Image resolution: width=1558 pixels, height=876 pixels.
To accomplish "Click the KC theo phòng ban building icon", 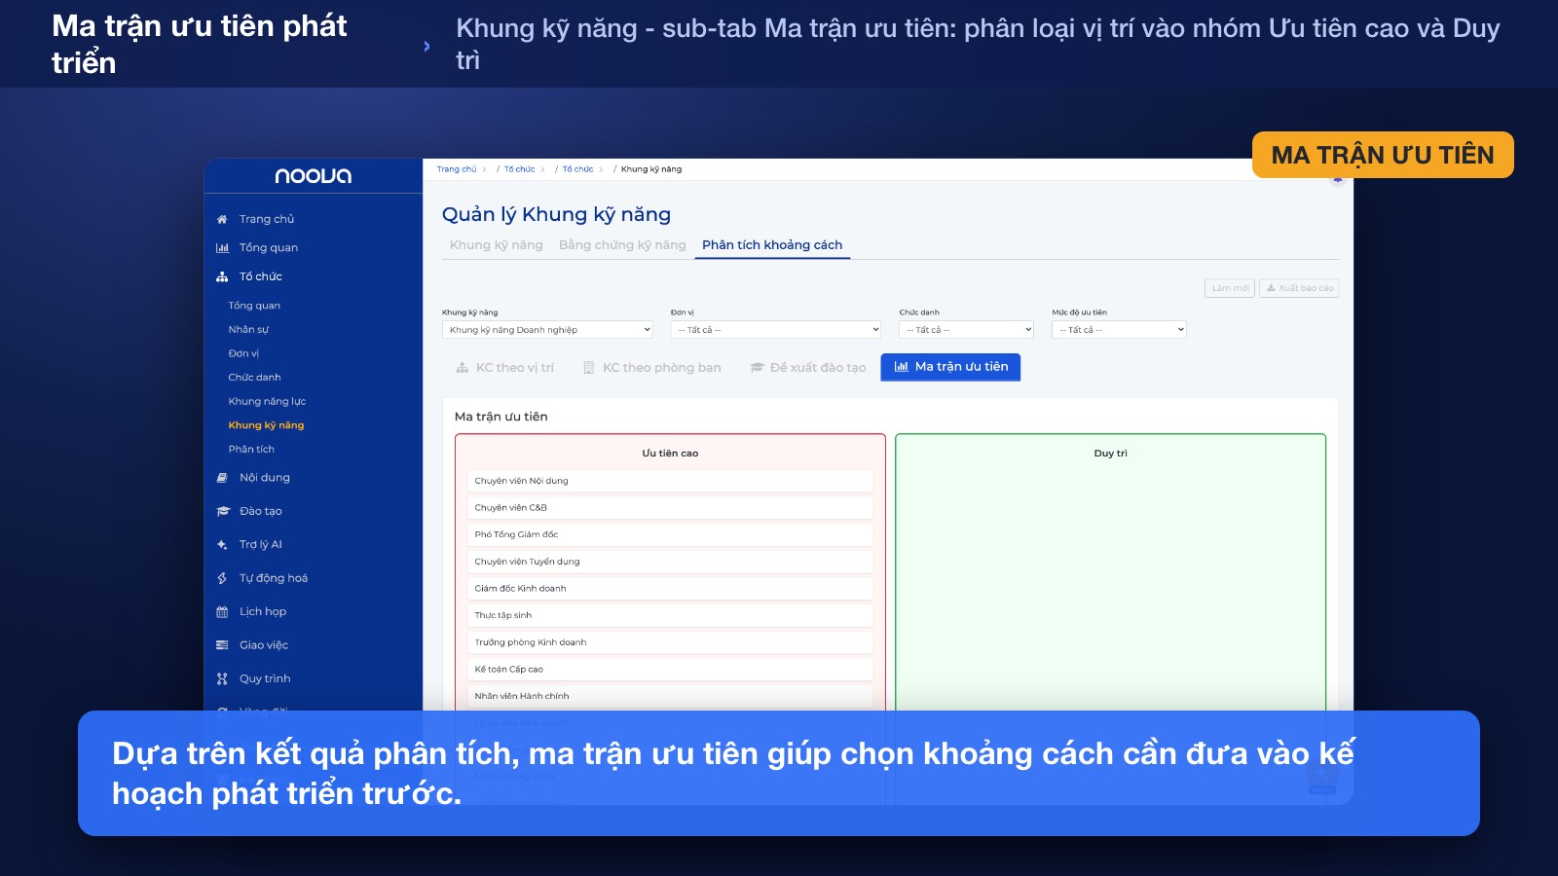I will click(x=589, y=368).
